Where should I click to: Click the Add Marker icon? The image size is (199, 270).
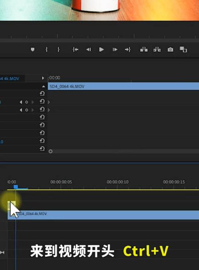33,50
